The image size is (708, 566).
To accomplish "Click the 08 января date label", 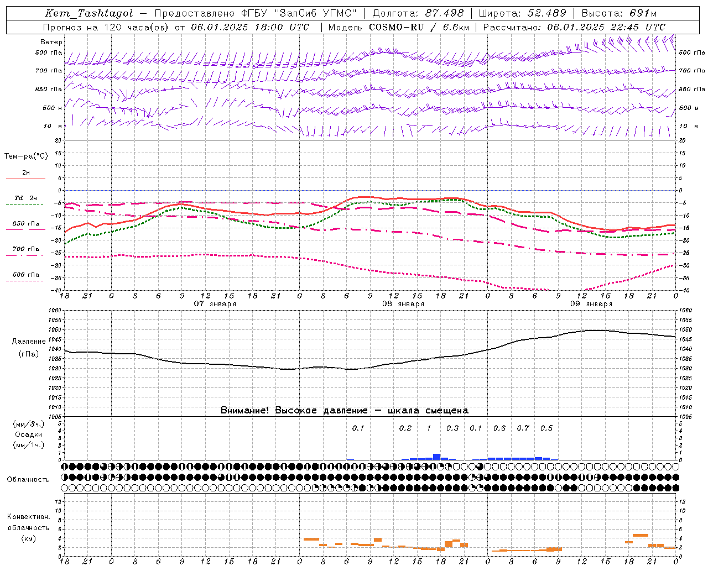I will point(403,304).
